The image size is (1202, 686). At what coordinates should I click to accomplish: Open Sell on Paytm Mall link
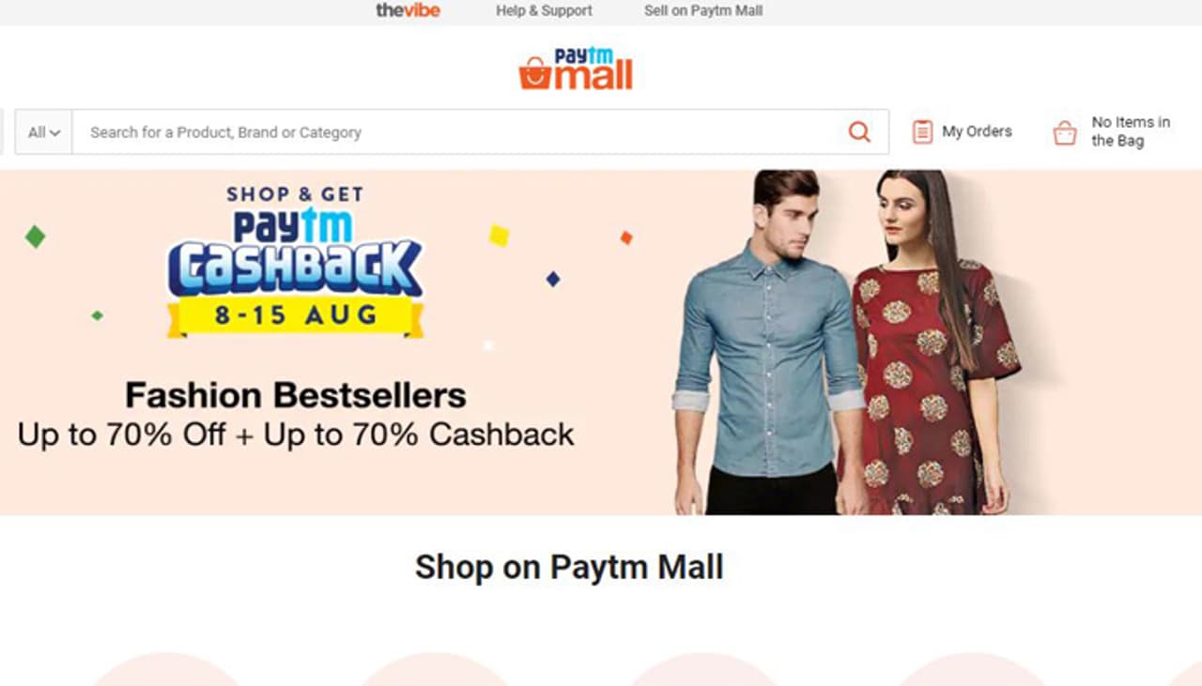tap(703, 11)
